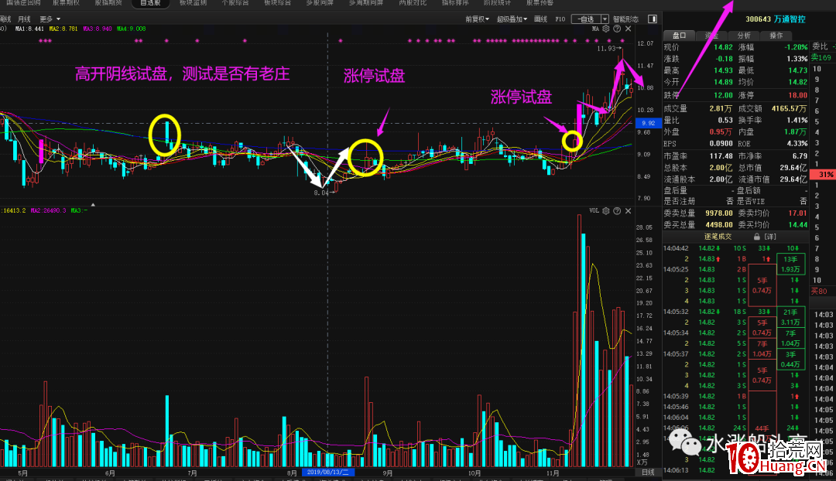Viewport: 836px width, 481px height.
Task: Click the MA4:9.008 indicator label
Action: [x=131, y=29]
